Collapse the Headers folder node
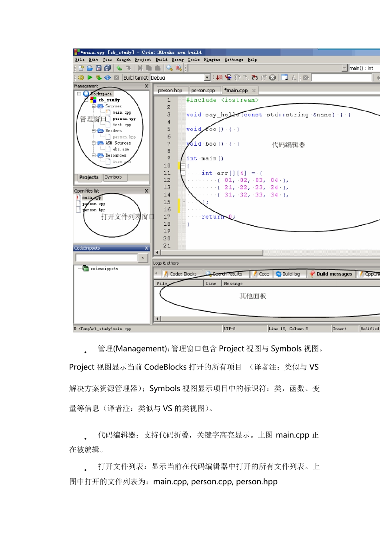This screenshot has height=538, width=380. point(94,131)
